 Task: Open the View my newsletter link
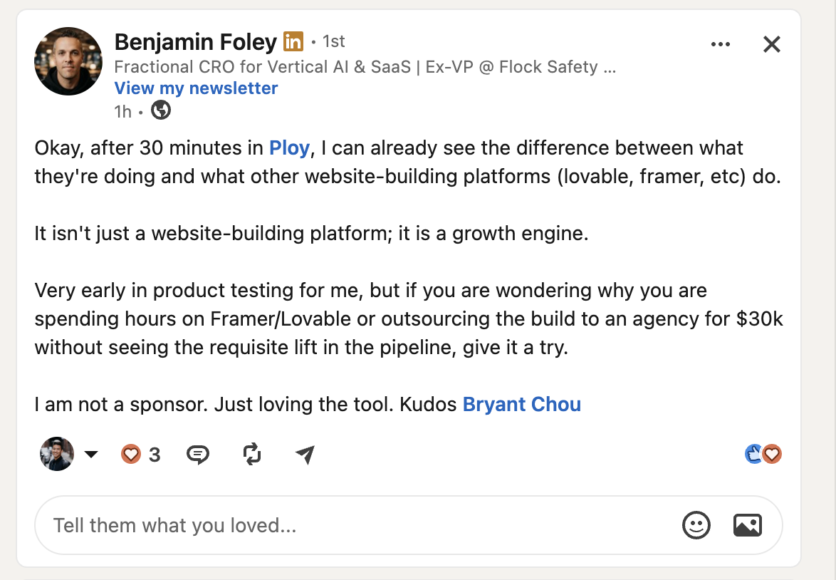coord(196,88)
